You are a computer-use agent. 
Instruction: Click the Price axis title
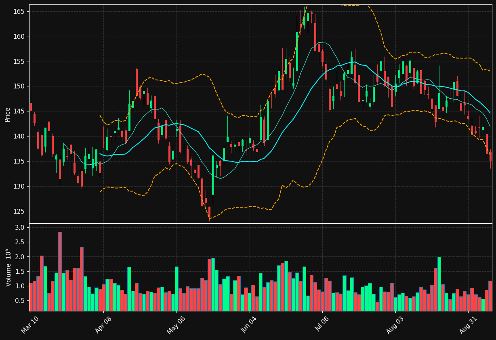tap(8, 114)
